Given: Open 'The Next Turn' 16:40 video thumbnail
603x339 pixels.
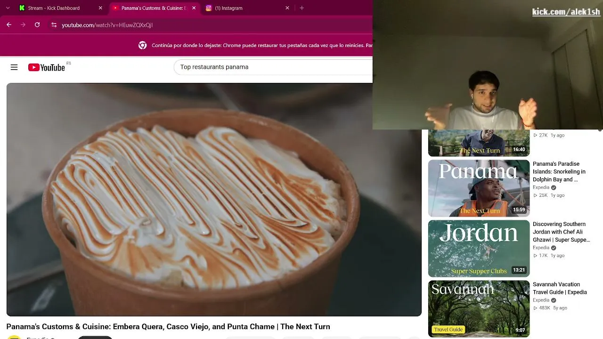Looking at the screenshot, I should coord(479,143).
